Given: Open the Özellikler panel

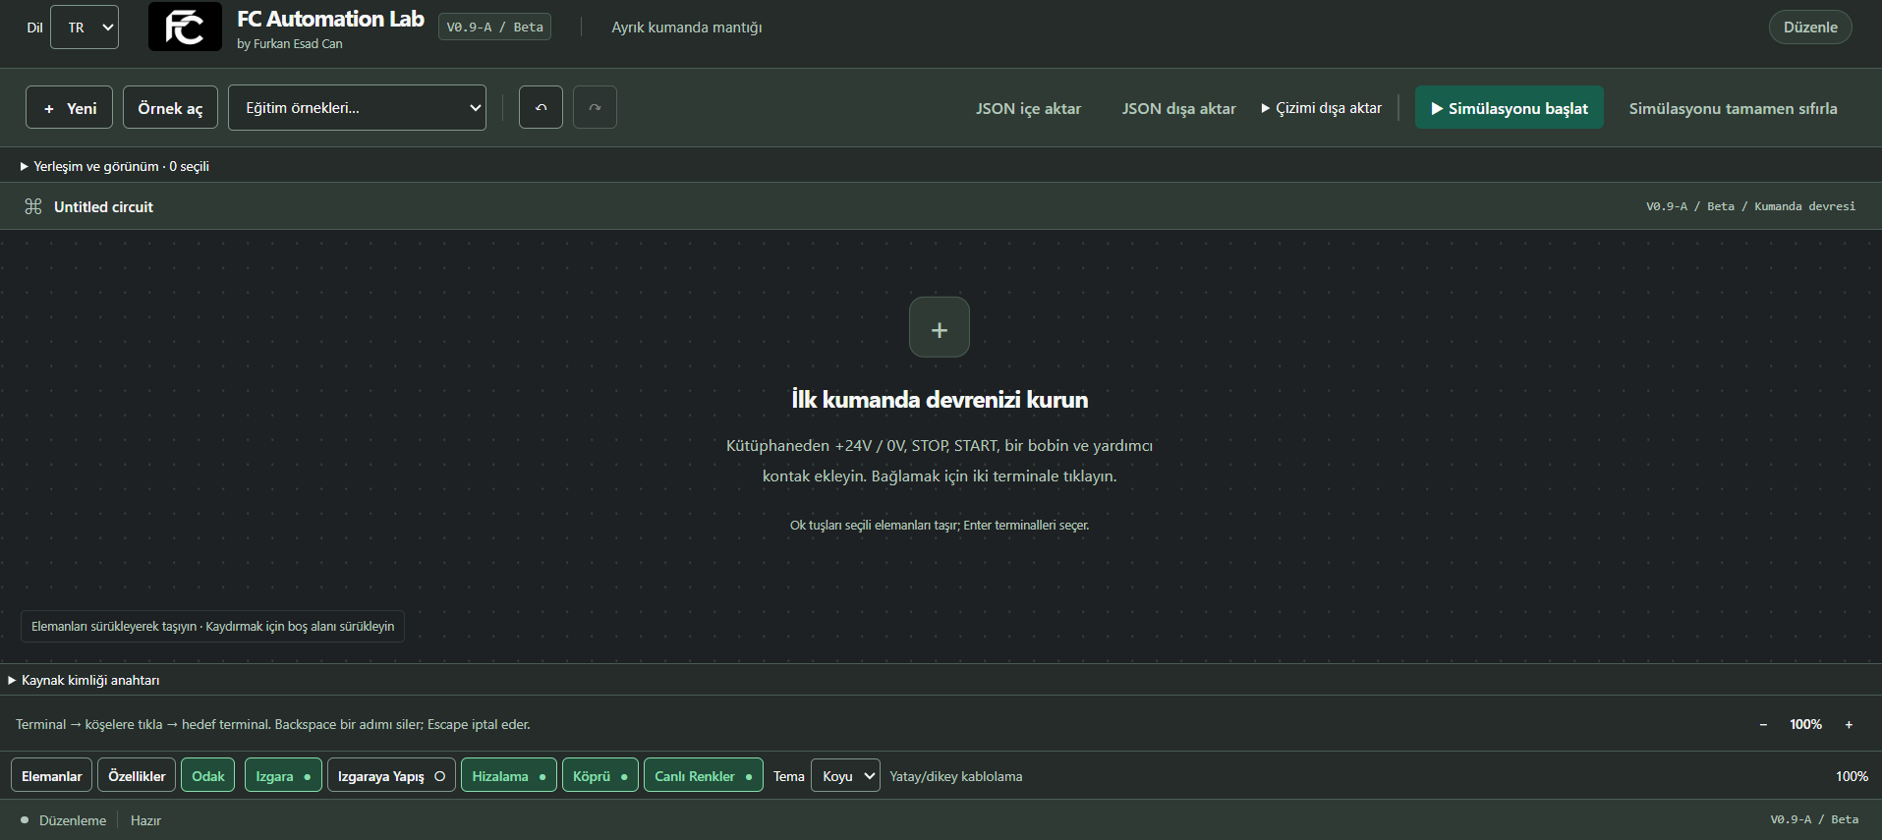Looking at the screenshot, I should click(x=137, y=775).
